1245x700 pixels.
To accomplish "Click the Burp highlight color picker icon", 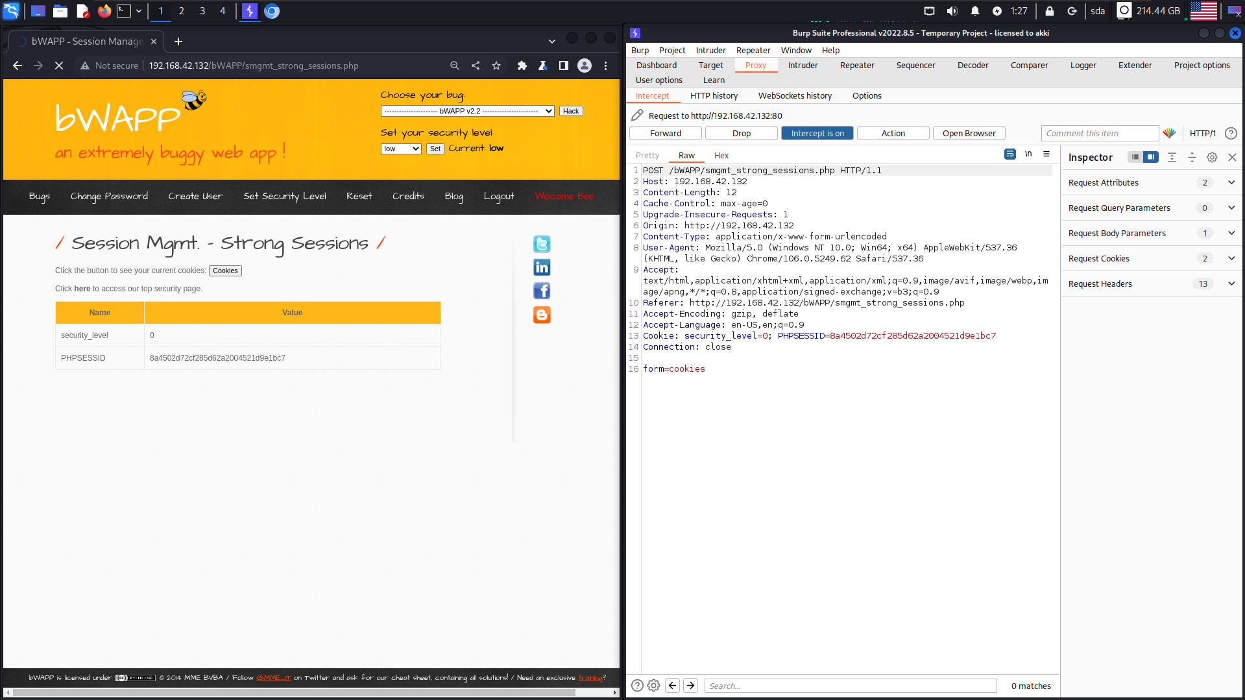I will point(1169,133).
